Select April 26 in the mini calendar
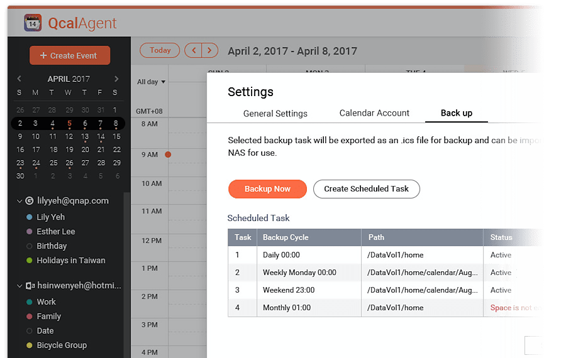Viewport: 566px width, 358px height. tap(69, 163)
